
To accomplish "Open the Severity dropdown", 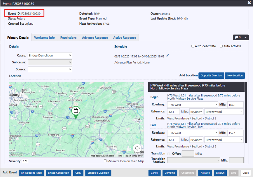I will tap(25, 161).
